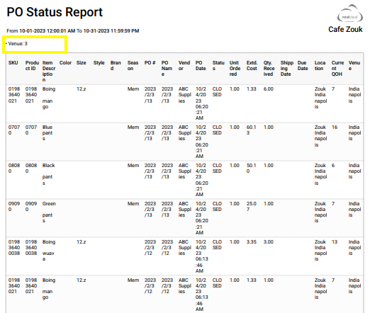Screen dimensions: 370x313
Task: Select the Boing wuava item description
Action: (48, 251)
